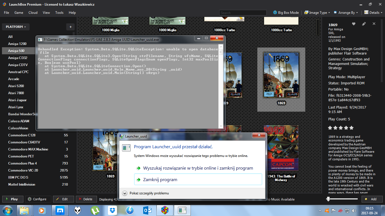Select the IBM PC DOS platform

click(x=38, y=177)
